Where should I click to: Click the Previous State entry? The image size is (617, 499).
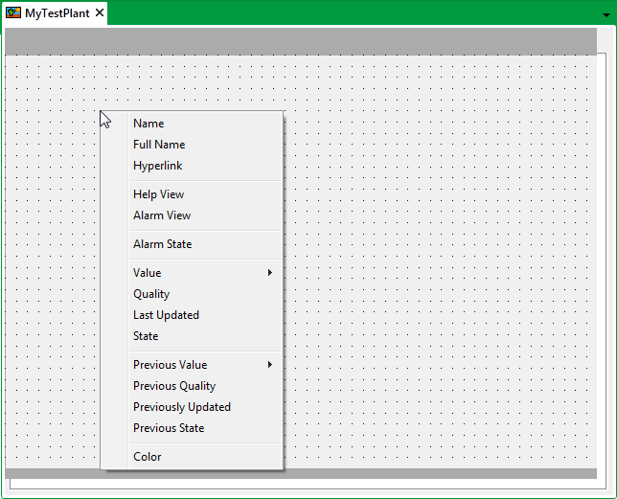169,428
